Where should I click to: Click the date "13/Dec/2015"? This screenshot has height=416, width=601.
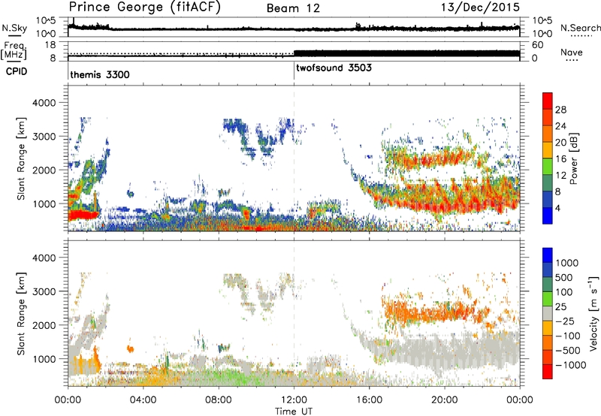[480, 8]
